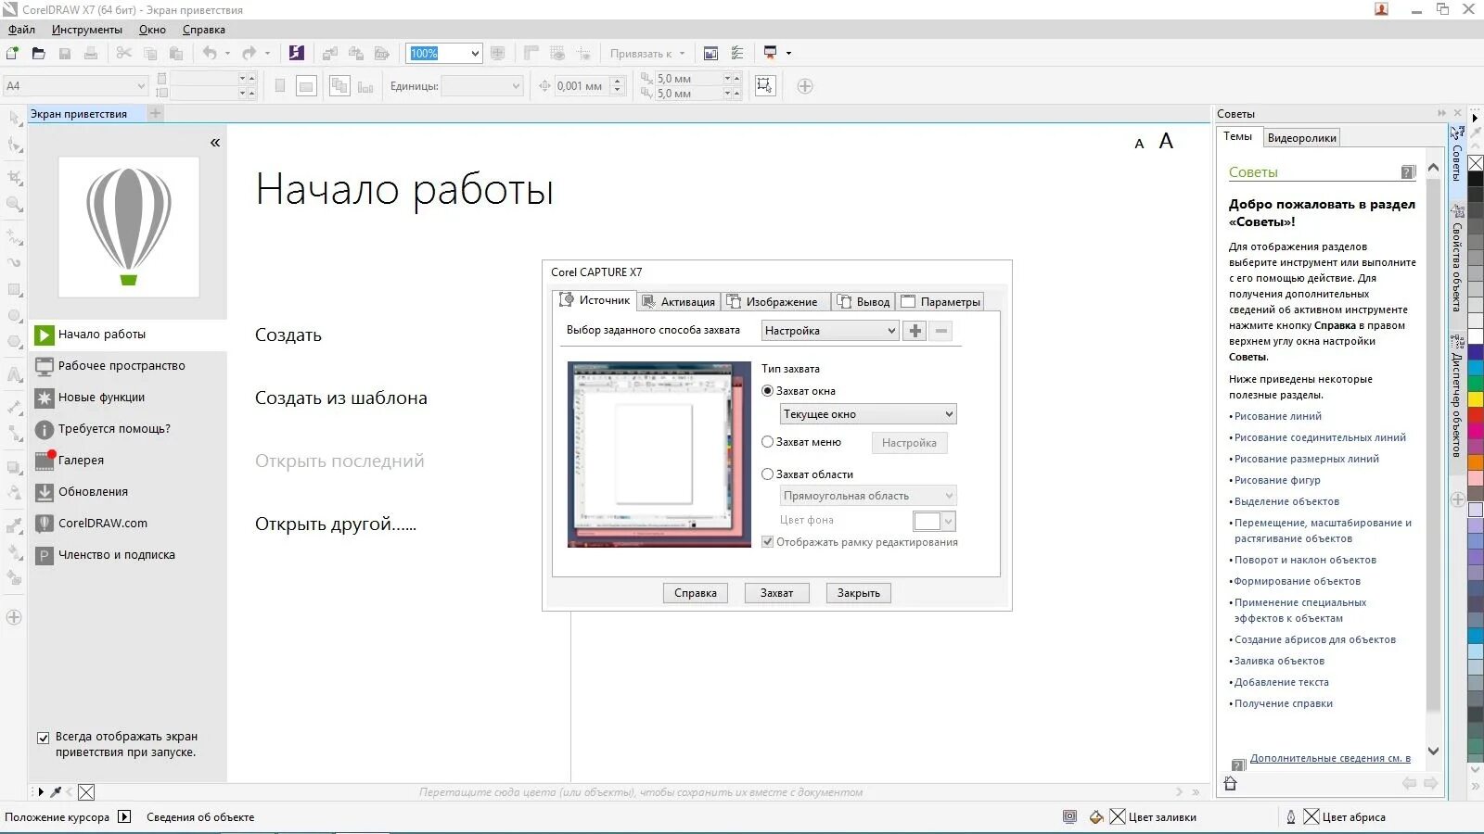Screen dimensions: 1484x834
Task: Click the Справка button in Corel CAPTURE
Action: pyautogui.click(x=696, y=593)
